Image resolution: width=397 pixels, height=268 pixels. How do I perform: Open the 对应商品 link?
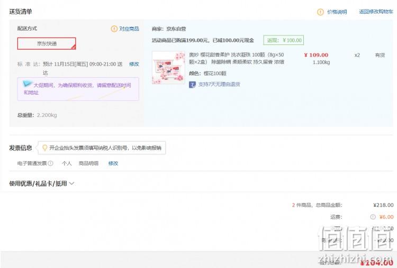[129, 29]
